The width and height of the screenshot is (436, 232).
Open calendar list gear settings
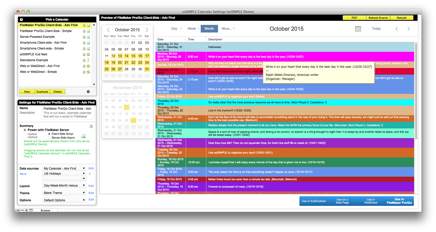coord(88,92)
